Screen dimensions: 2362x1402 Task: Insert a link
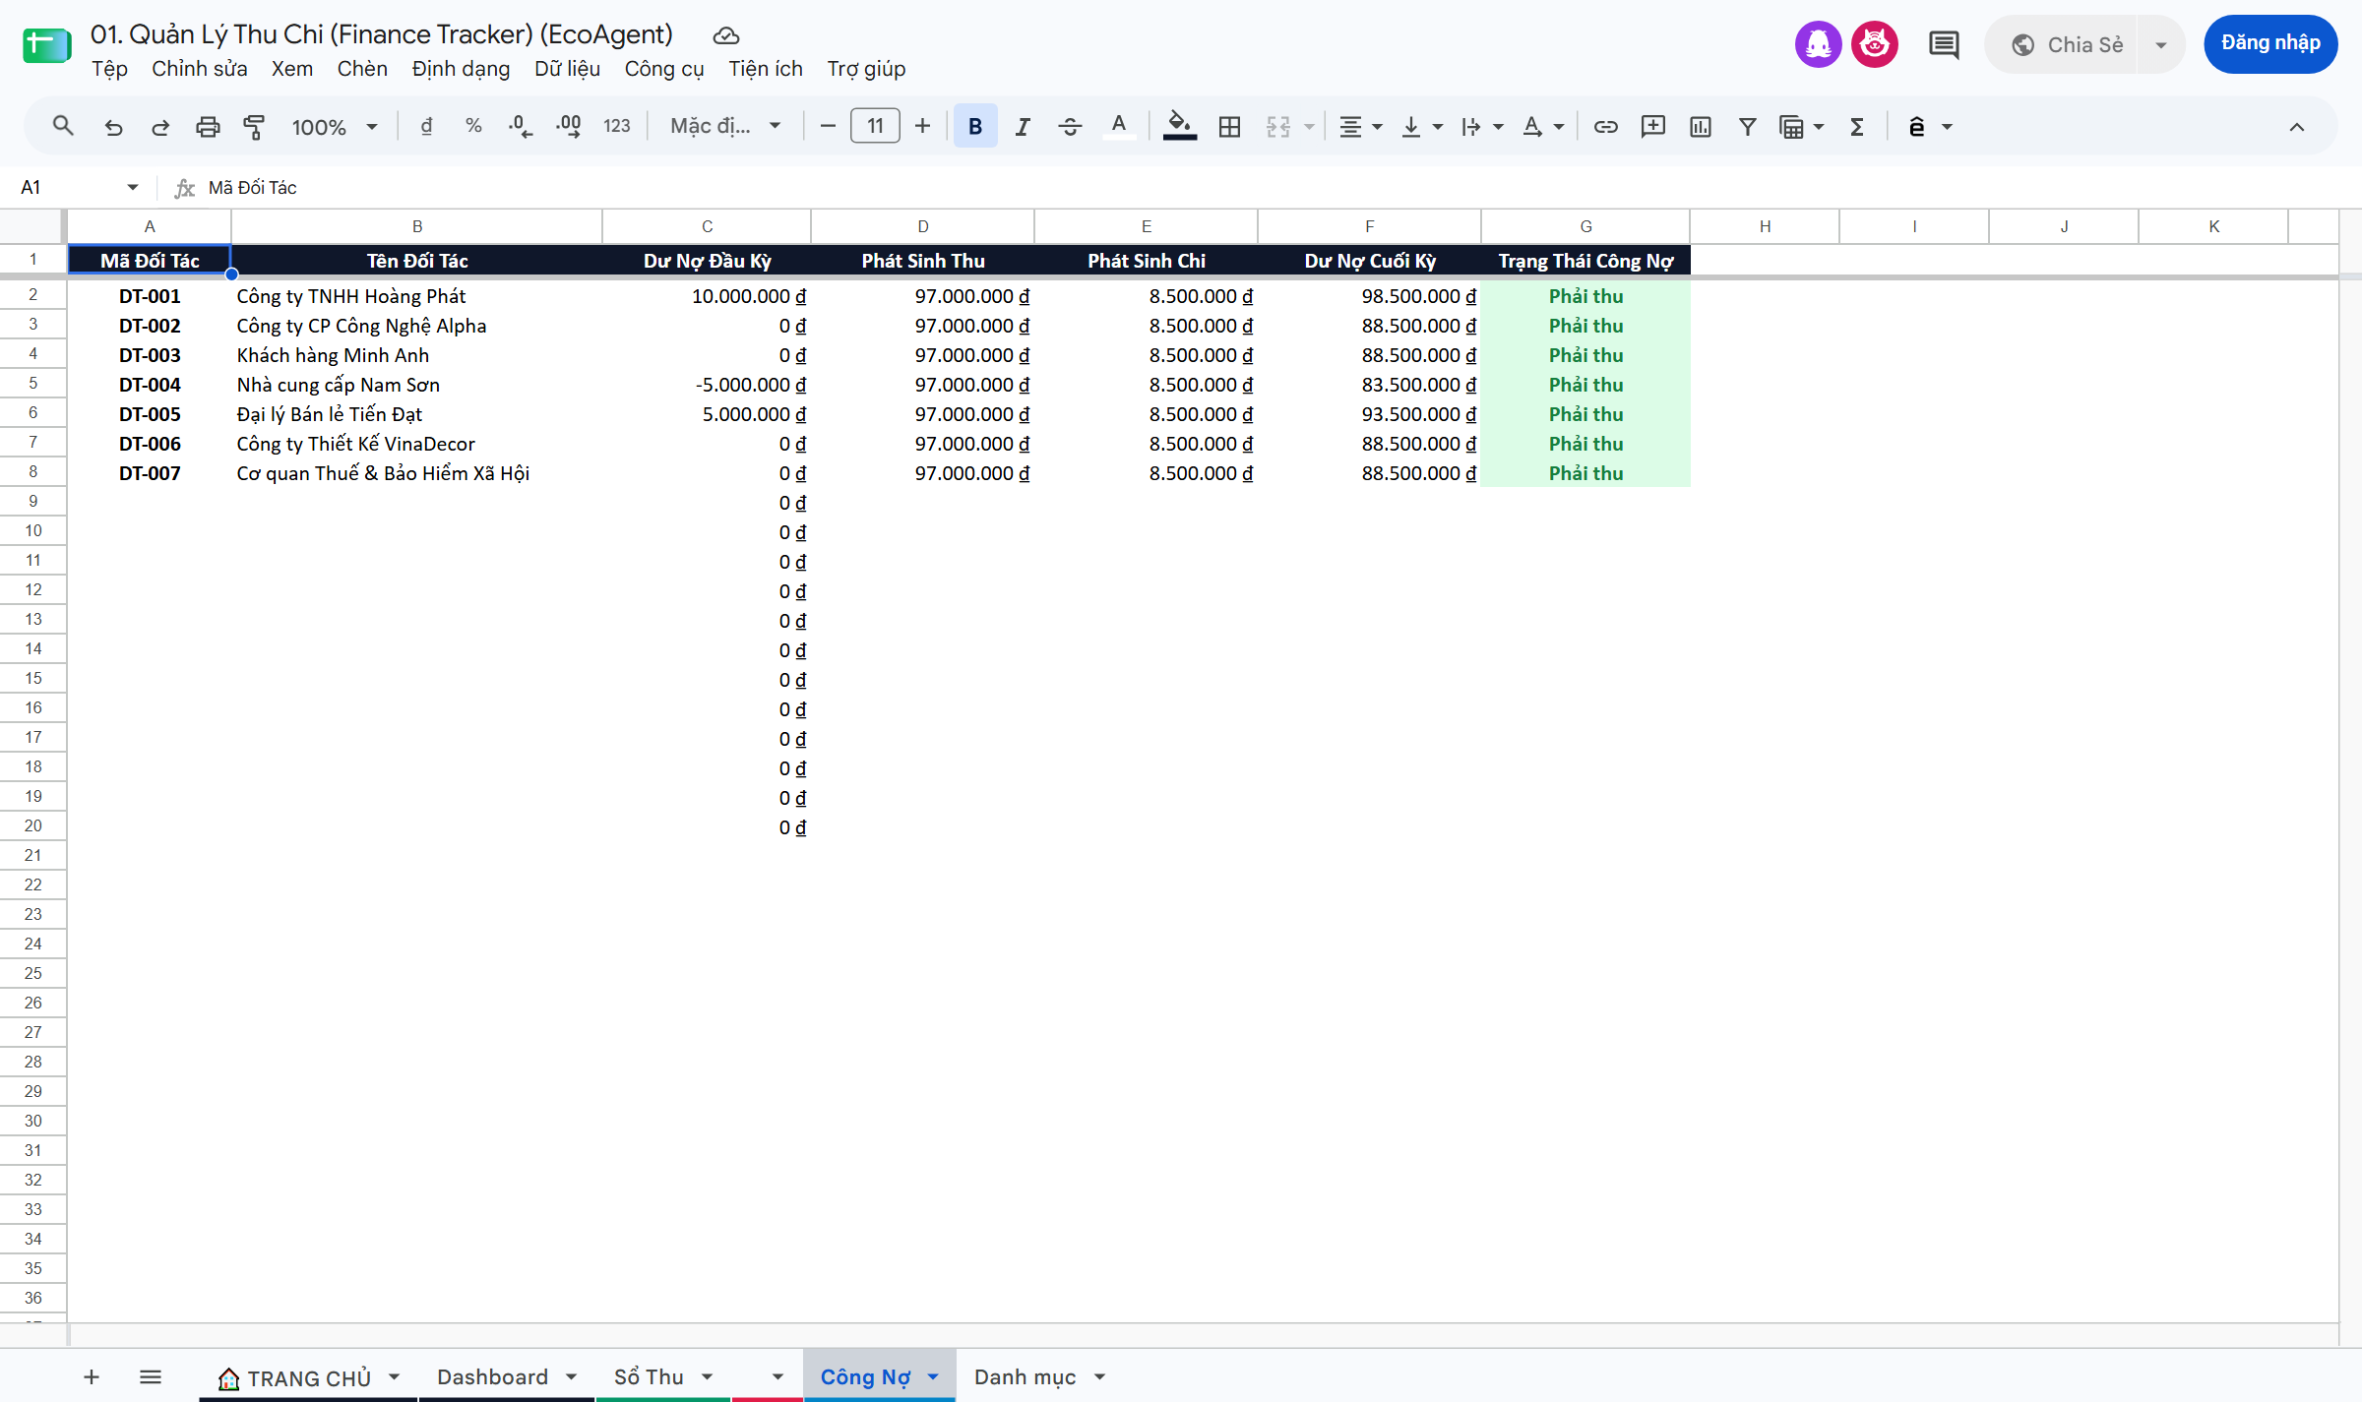click(1605, 126)
